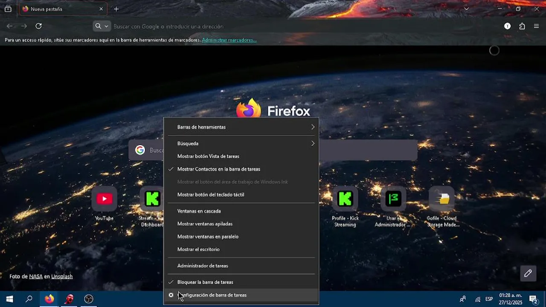546x307 pixels.
Task: Click Firefox icon in taskbar
Action: [49, 299]
